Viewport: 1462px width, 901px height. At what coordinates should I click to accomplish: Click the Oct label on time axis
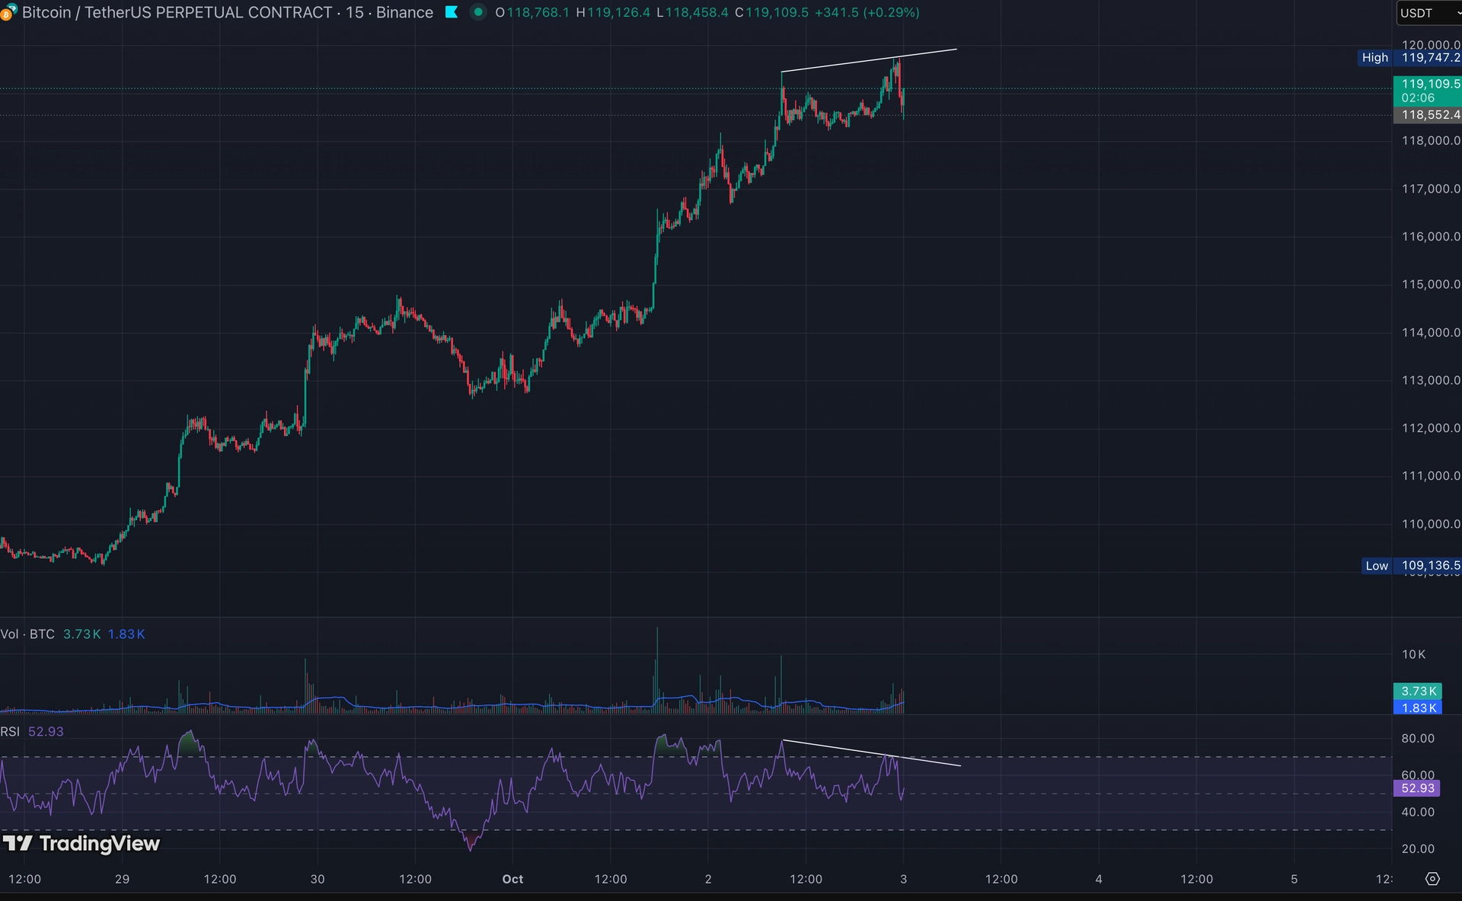[512, 879]
